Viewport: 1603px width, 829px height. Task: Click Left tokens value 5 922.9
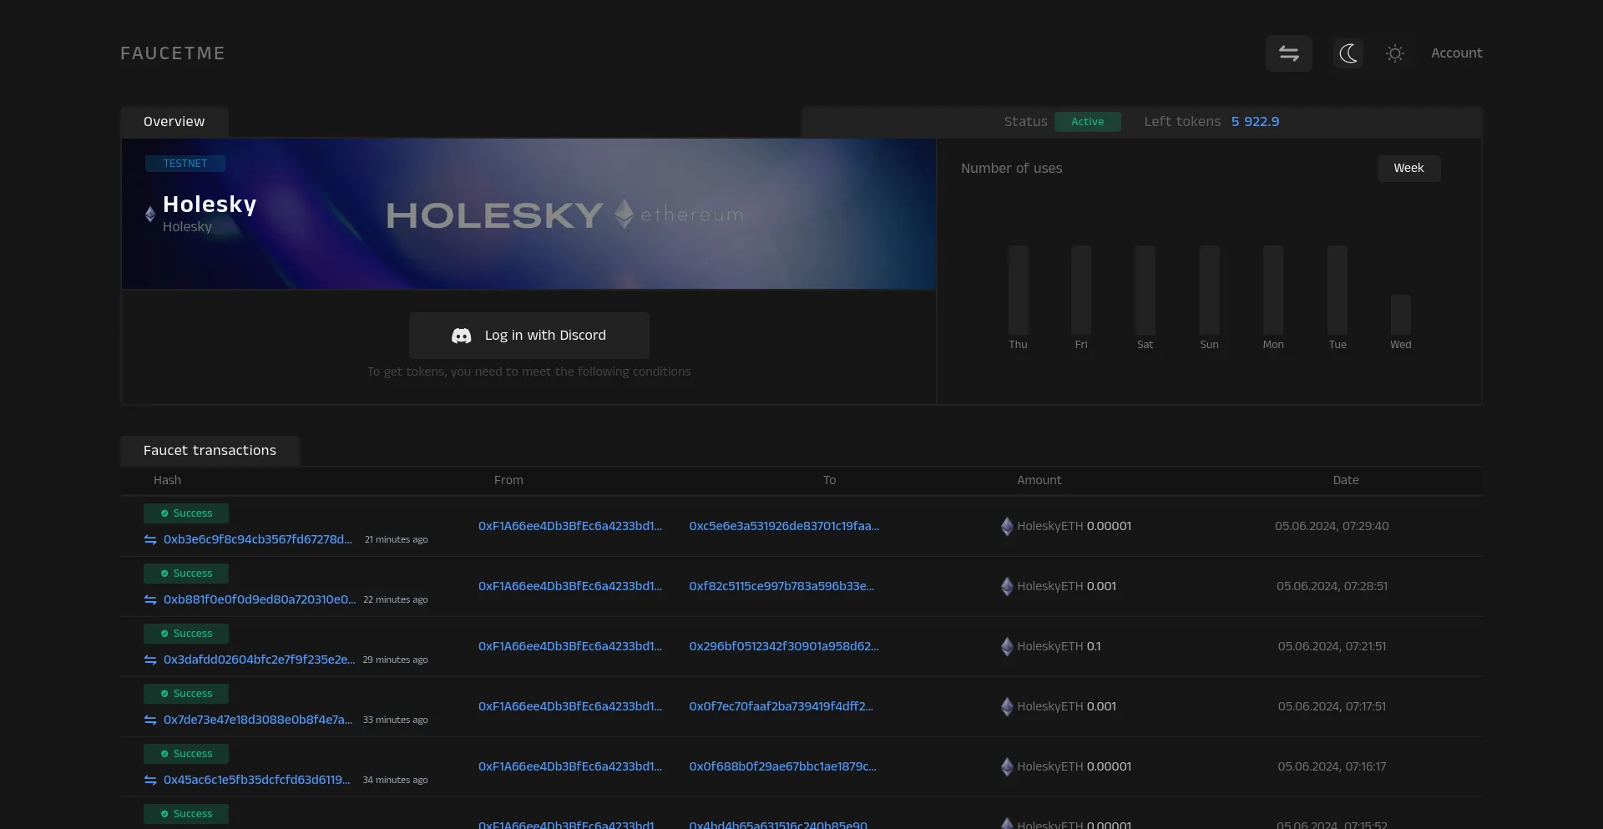(x=1255, y=122)
